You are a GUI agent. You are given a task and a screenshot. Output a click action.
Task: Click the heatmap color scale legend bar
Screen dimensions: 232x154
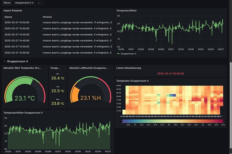pos(173,121)
